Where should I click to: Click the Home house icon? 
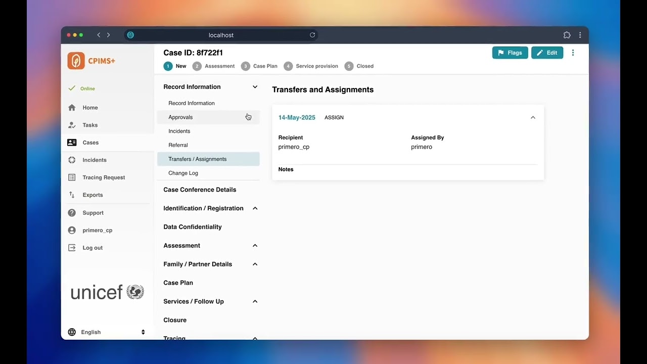[72, 108]
